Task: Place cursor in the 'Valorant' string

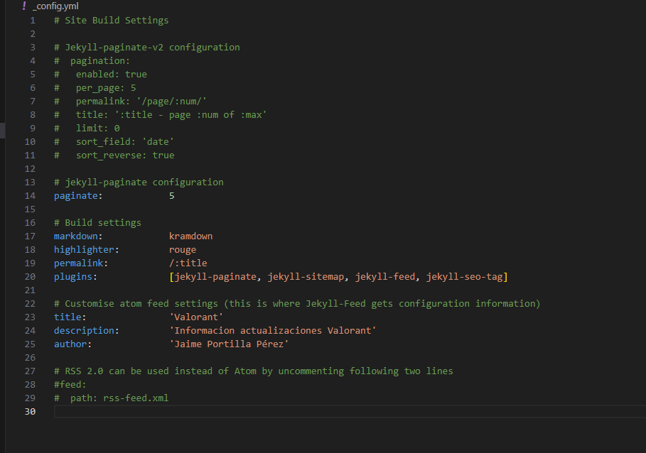Action: pyautogui.click(x=195, y=317)
